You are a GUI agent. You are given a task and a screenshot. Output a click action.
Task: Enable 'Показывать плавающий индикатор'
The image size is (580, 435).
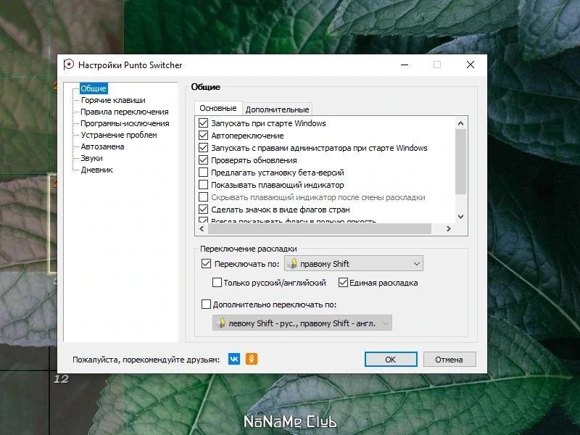204,185
